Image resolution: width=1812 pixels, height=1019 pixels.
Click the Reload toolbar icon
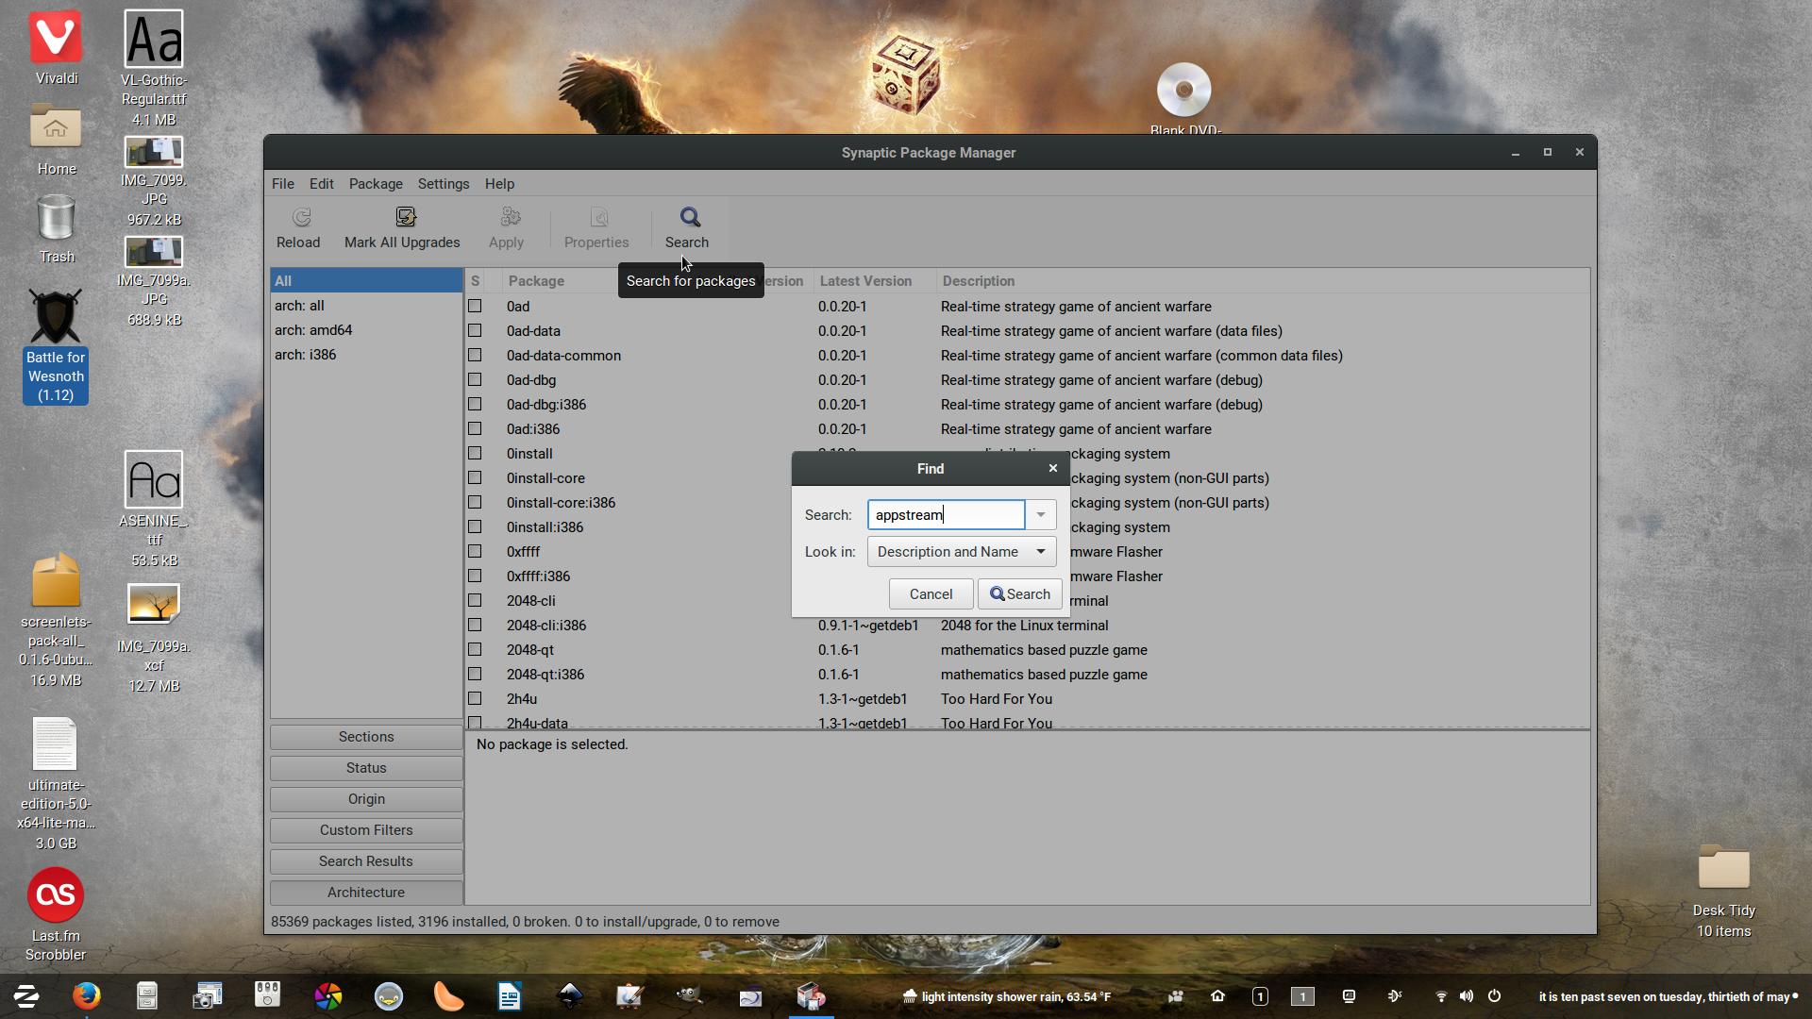pyautogui.click(x=301, y=218)
